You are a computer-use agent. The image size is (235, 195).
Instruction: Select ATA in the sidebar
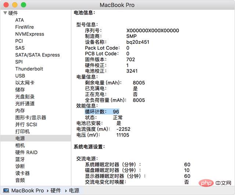coord(19,20)
